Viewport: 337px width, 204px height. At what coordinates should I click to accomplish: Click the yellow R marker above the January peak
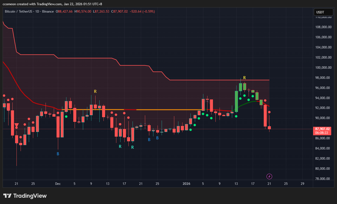tap(244, 78)
